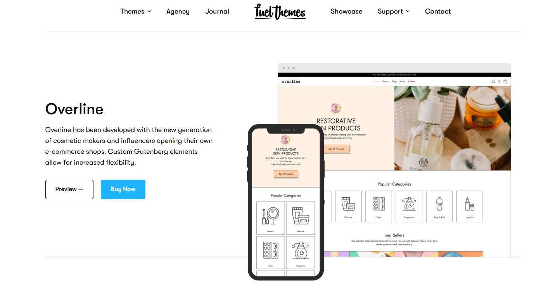
Task: Open the Journal page
Action: 217,11
